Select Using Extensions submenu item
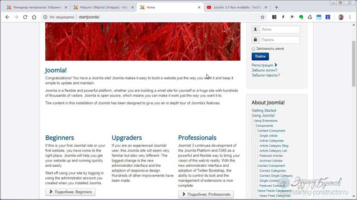The height and width of the screenshot is (200, 357). [265, 121]
